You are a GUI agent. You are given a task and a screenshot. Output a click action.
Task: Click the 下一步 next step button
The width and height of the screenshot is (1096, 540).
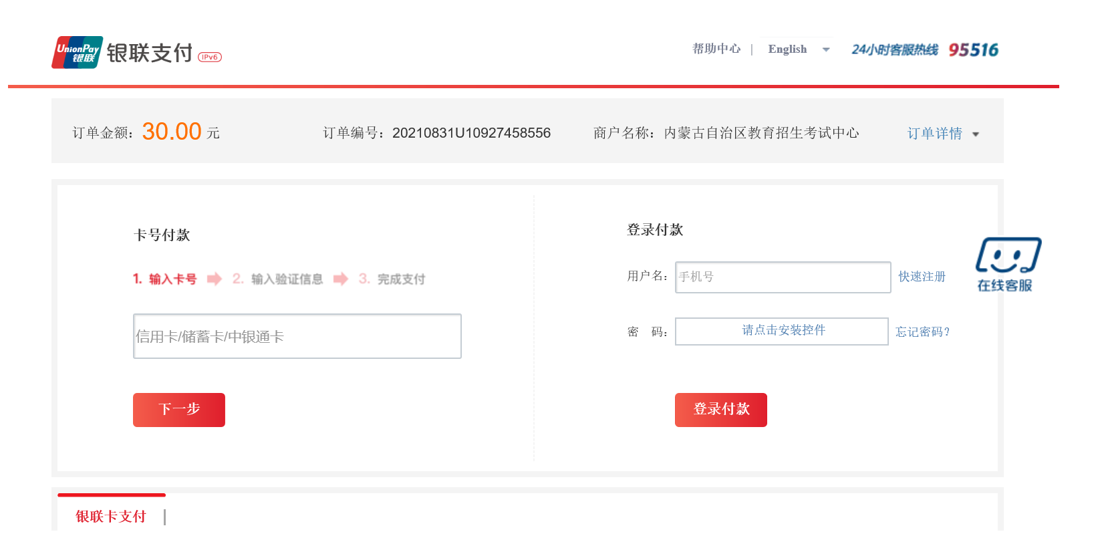pos(179,410)
